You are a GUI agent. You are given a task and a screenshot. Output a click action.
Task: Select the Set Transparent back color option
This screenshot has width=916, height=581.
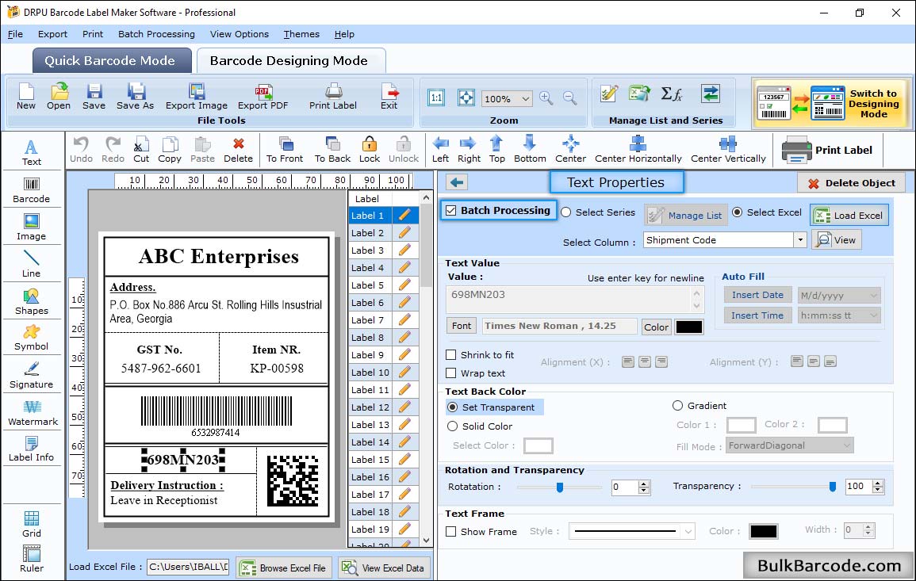click(x=452, y=407)
